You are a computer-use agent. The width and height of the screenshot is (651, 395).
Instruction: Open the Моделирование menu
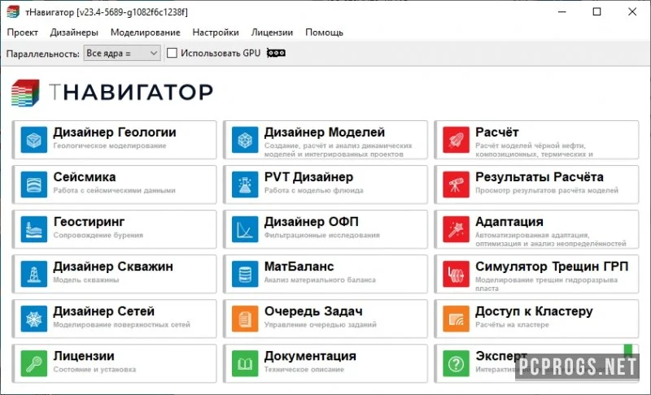[x=146, y=33]
